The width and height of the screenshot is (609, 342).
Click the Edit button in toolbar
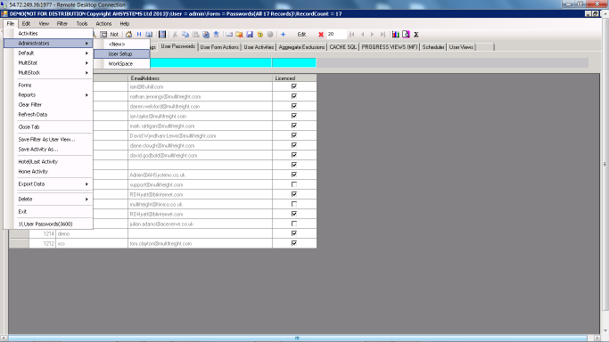pyautogui.click(x=301, y=35)
